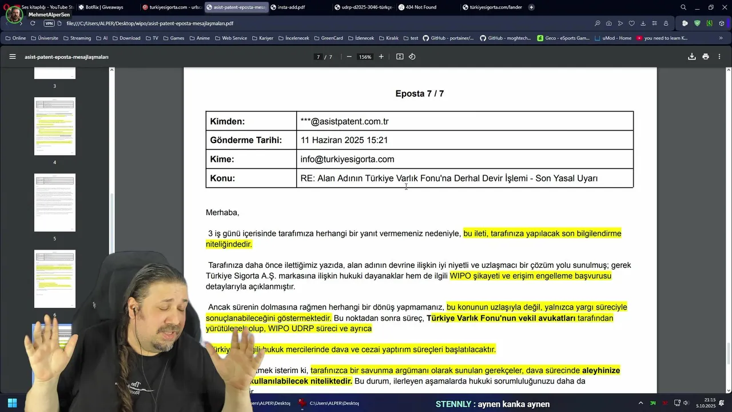Open the GitHub moghtech bookmark
This screenshot has height=412, width=732.
(506, 38)
